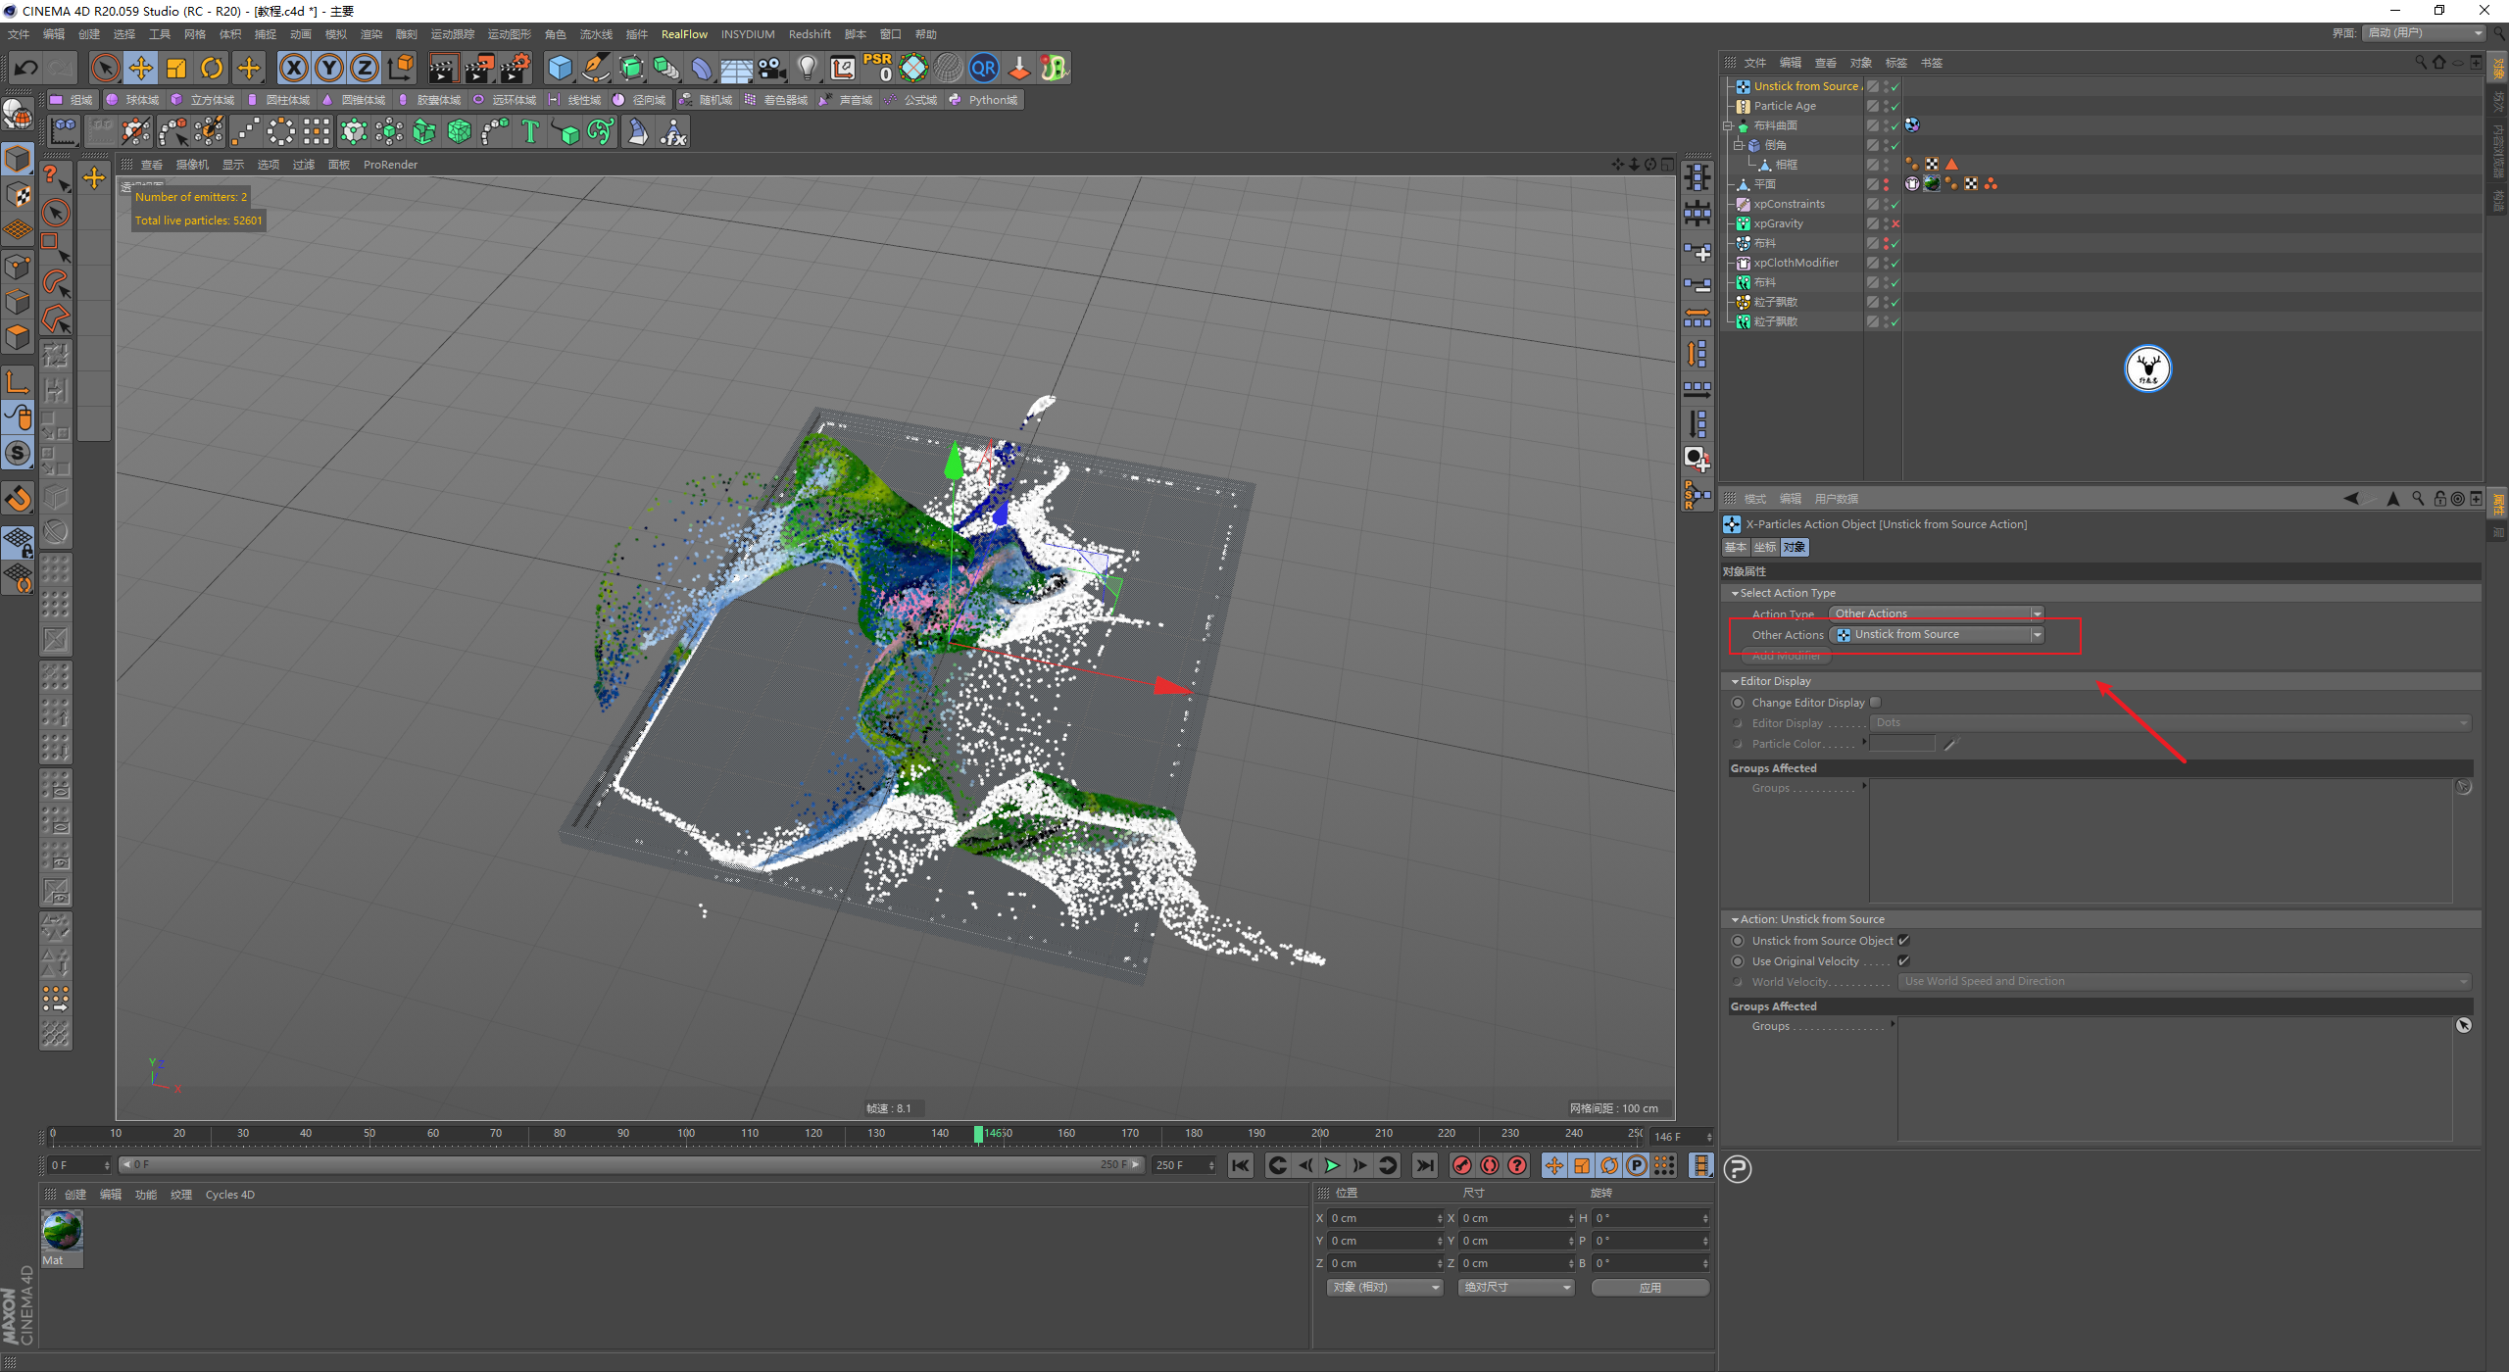2509x1372 pixels.
Task: Click the Undo arrow icon
Action: tap(26, 68)
